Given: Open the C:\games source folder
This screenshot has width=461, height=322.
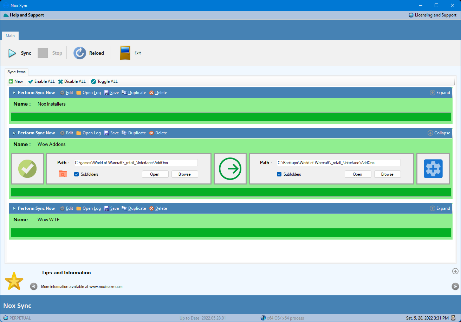Looking at the screenshot, I should (155, 174).
